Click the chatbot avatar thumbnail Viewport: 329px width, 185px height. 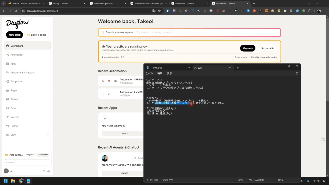pyautogui.click(x=105, y=158)
